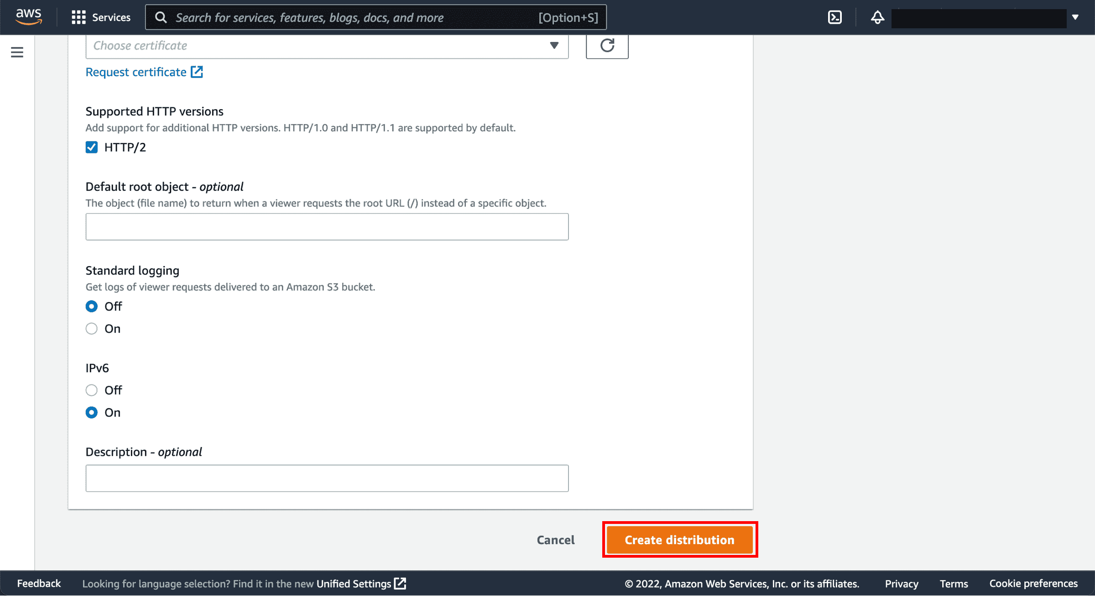Viewport: 1095px width, 596px height.
Task: Select IPv6 Off radio button
Action: tap(92, 390)
